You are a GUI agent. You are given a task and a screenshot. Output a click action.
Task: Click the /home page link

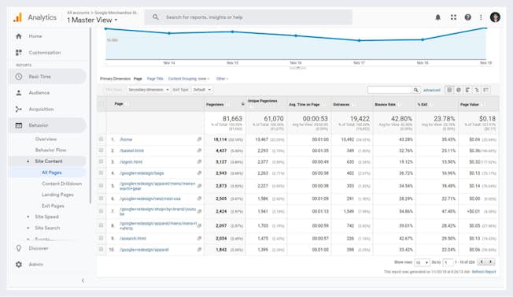tap(126, 139)
